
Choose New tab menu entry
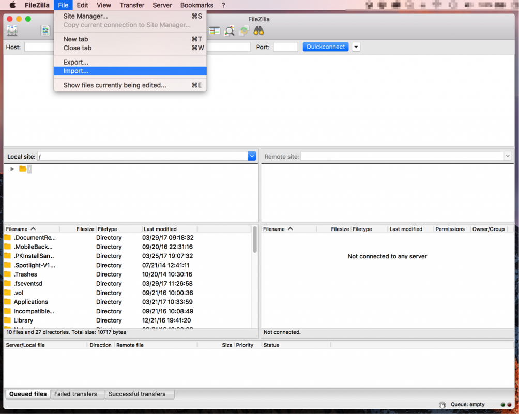pyautogui.click(x=130, y=39)
